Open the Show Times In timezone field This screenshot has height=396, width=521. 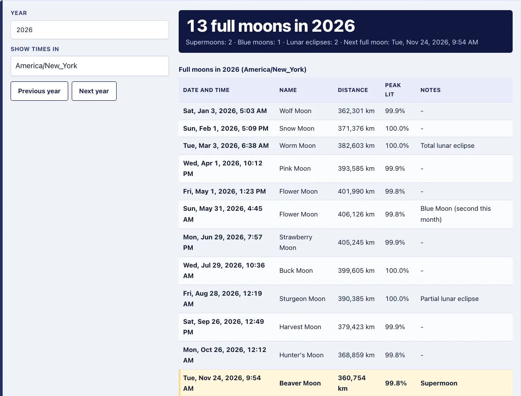coord(90,66)
